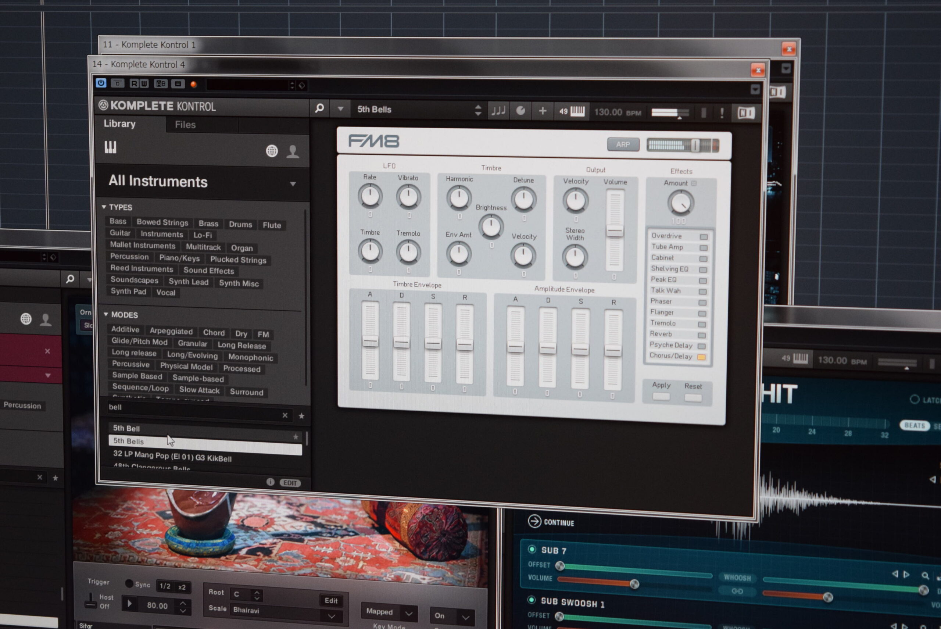The width and height of the screenshot is (941, 629).
Task: Select the Synth Pad type tag
Action: [x=128, y=291]
